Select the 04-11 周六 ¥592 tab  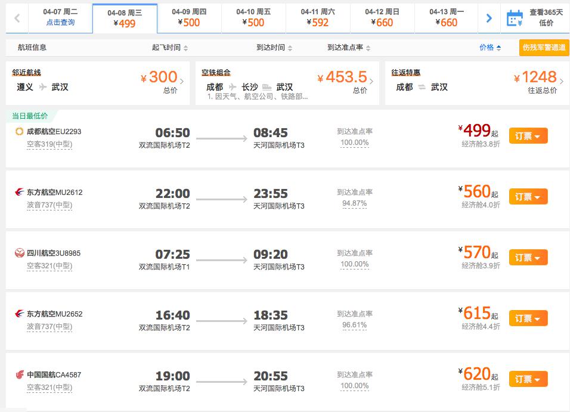coord(318,18)
